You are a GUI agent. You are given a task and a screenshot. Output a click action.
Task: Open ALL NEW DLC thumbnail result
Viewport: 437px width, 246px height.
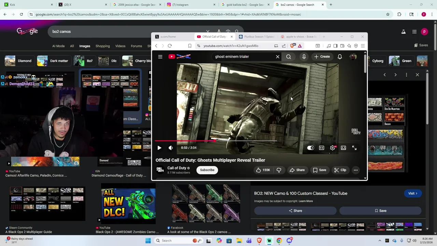[x=128, y=204]
